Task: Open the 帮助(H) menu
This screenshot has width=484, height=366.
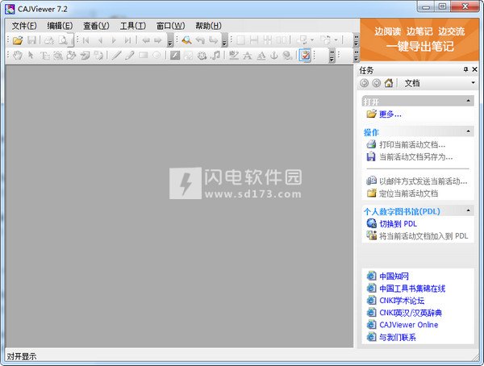Action: point(208,26)
